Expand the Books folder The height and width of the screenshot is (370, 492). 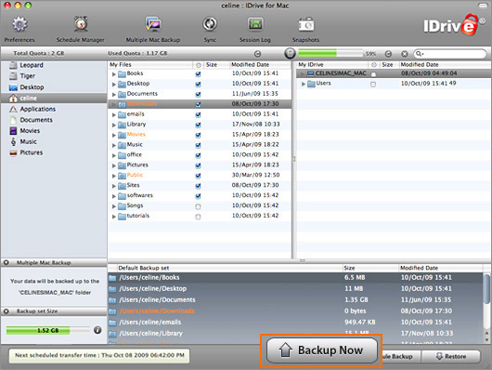(114, 74)
